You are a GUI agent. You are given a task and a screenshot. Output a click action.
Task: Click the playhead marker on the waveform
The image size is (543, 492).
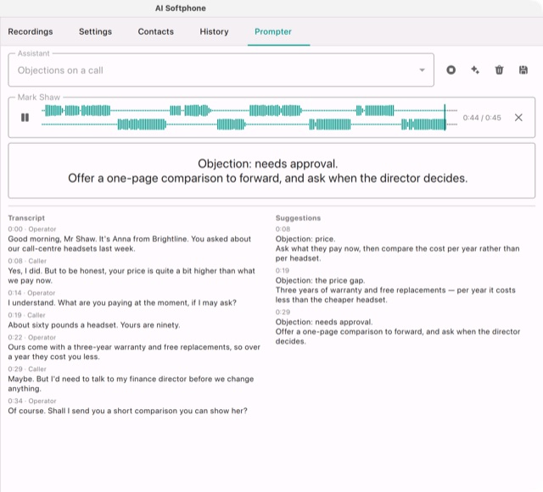[x=445, y=118]
